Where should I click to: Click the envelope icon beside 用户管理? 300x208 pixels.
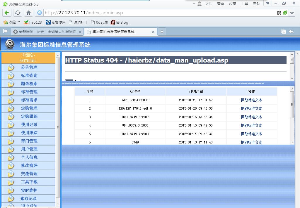point(11,149)
